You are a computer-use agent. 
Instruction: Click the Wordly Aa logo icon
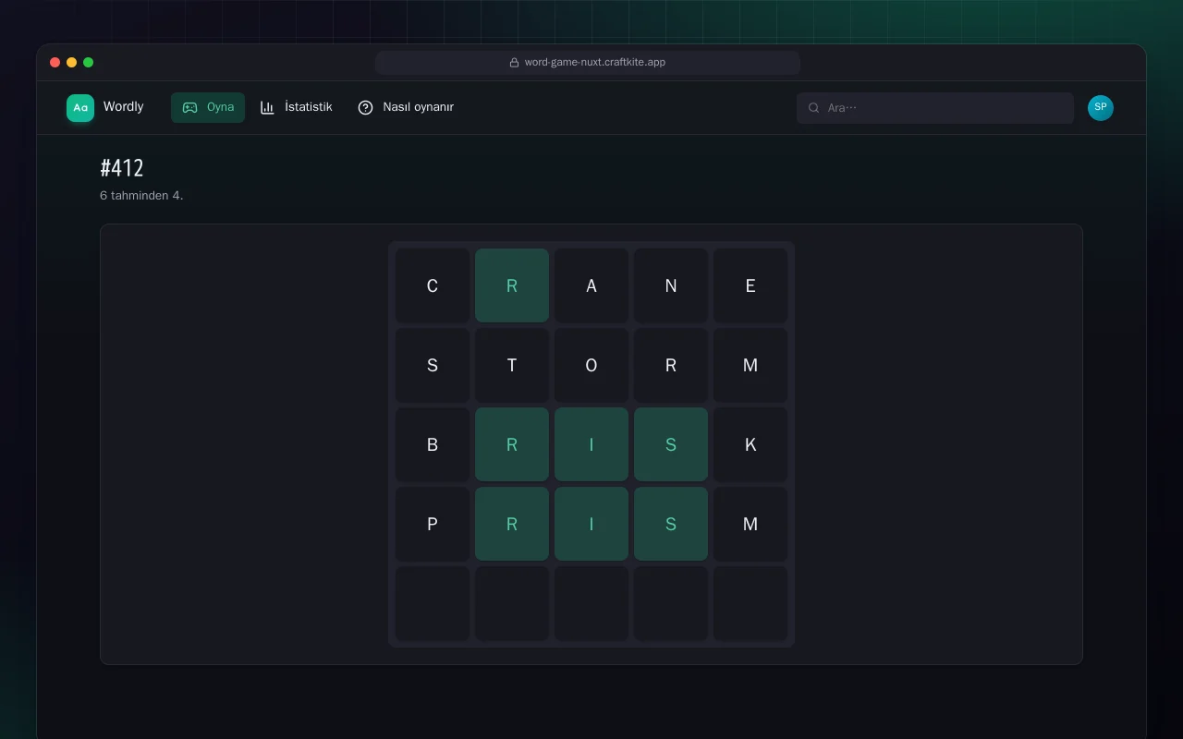[80, 108]
